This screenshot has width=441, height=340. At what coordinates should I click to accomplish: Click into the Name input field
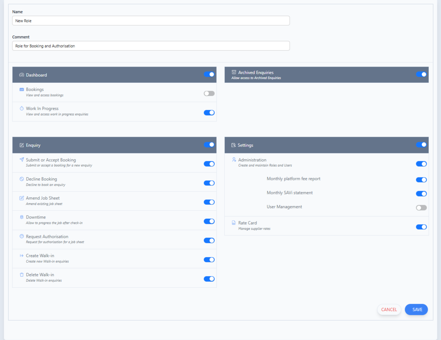(x=151, y=21)
